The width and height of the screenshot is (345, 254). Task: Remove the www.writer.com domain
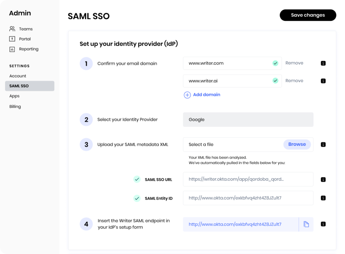point(294,63)
